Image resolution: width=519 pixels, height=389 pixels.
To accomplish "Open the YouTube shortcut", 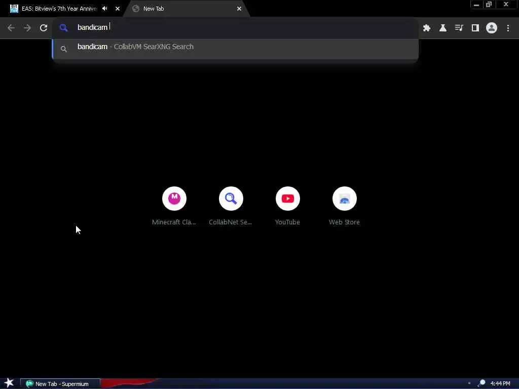I will click(x=288, y=207).
